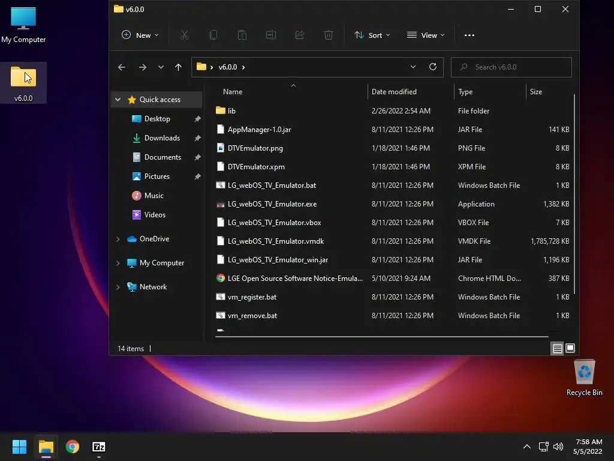Screen dimensions: 614x461
Task: Open Pictures in Quick access
Action: (x=156, y=176)
